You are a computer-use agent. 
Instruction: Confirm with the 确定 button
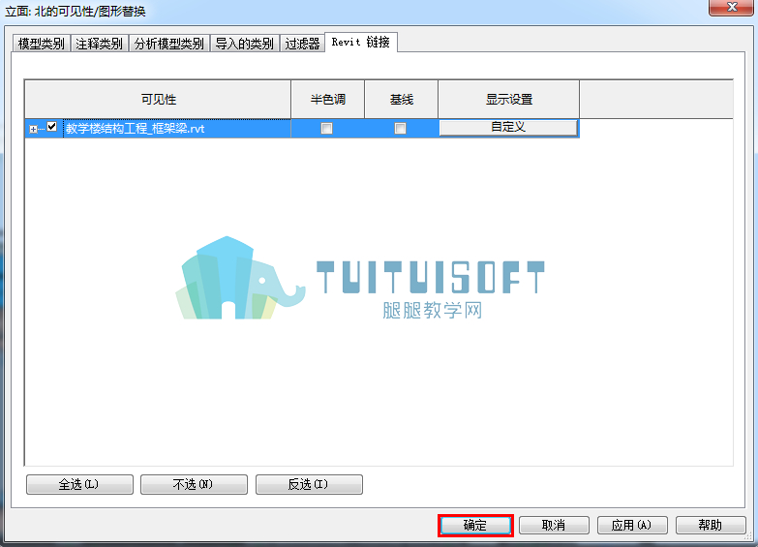475,526
